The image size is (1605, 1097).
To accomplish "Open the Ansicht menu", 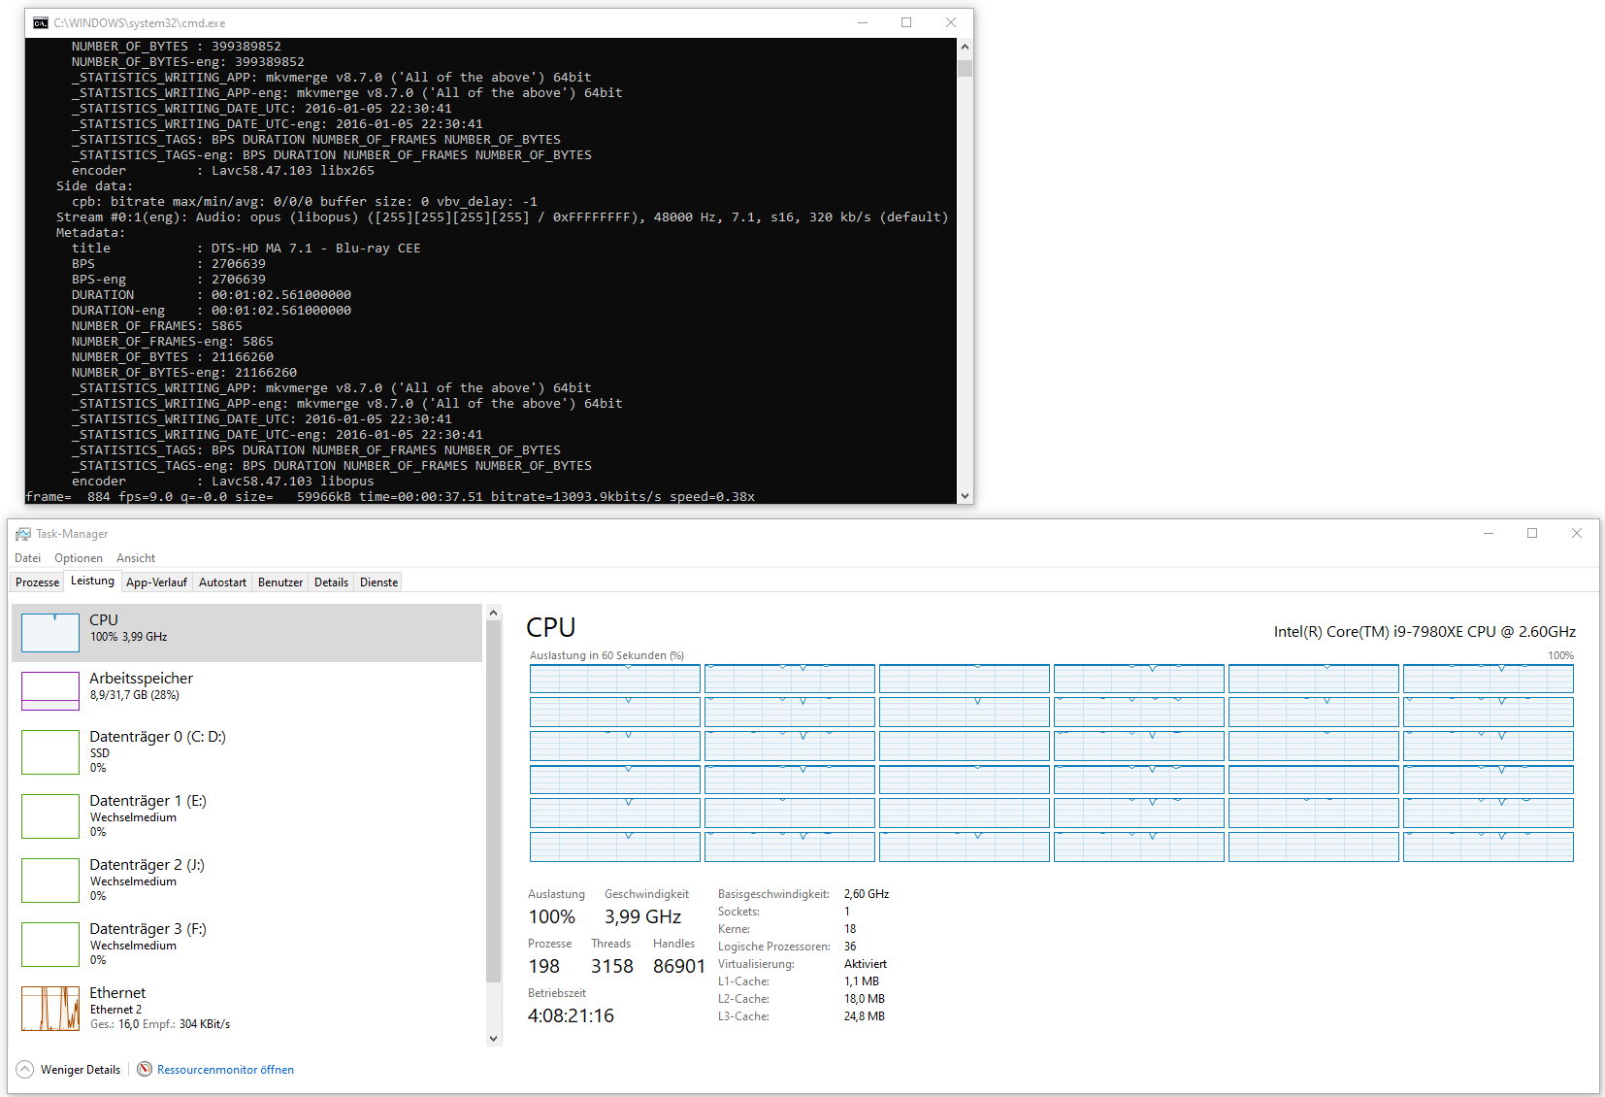I will [x=136, y=558].
